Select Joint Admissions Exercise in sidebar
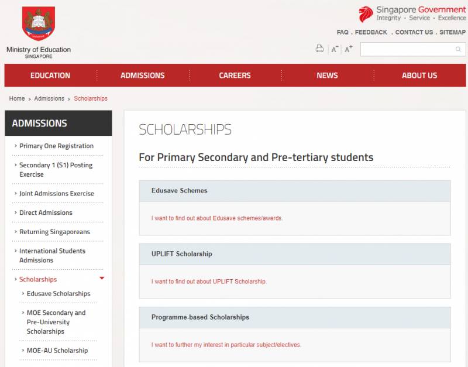 pos(56,193)
